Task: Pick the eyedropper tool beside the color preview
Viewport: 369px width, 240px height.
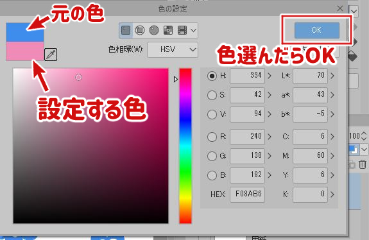Action: pyautogui.click(x=51, y=55)
